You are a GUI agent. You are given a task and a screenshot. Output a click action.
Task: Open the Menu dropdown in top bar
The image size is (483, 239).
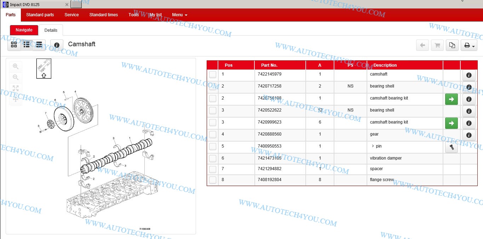[179, 15]
